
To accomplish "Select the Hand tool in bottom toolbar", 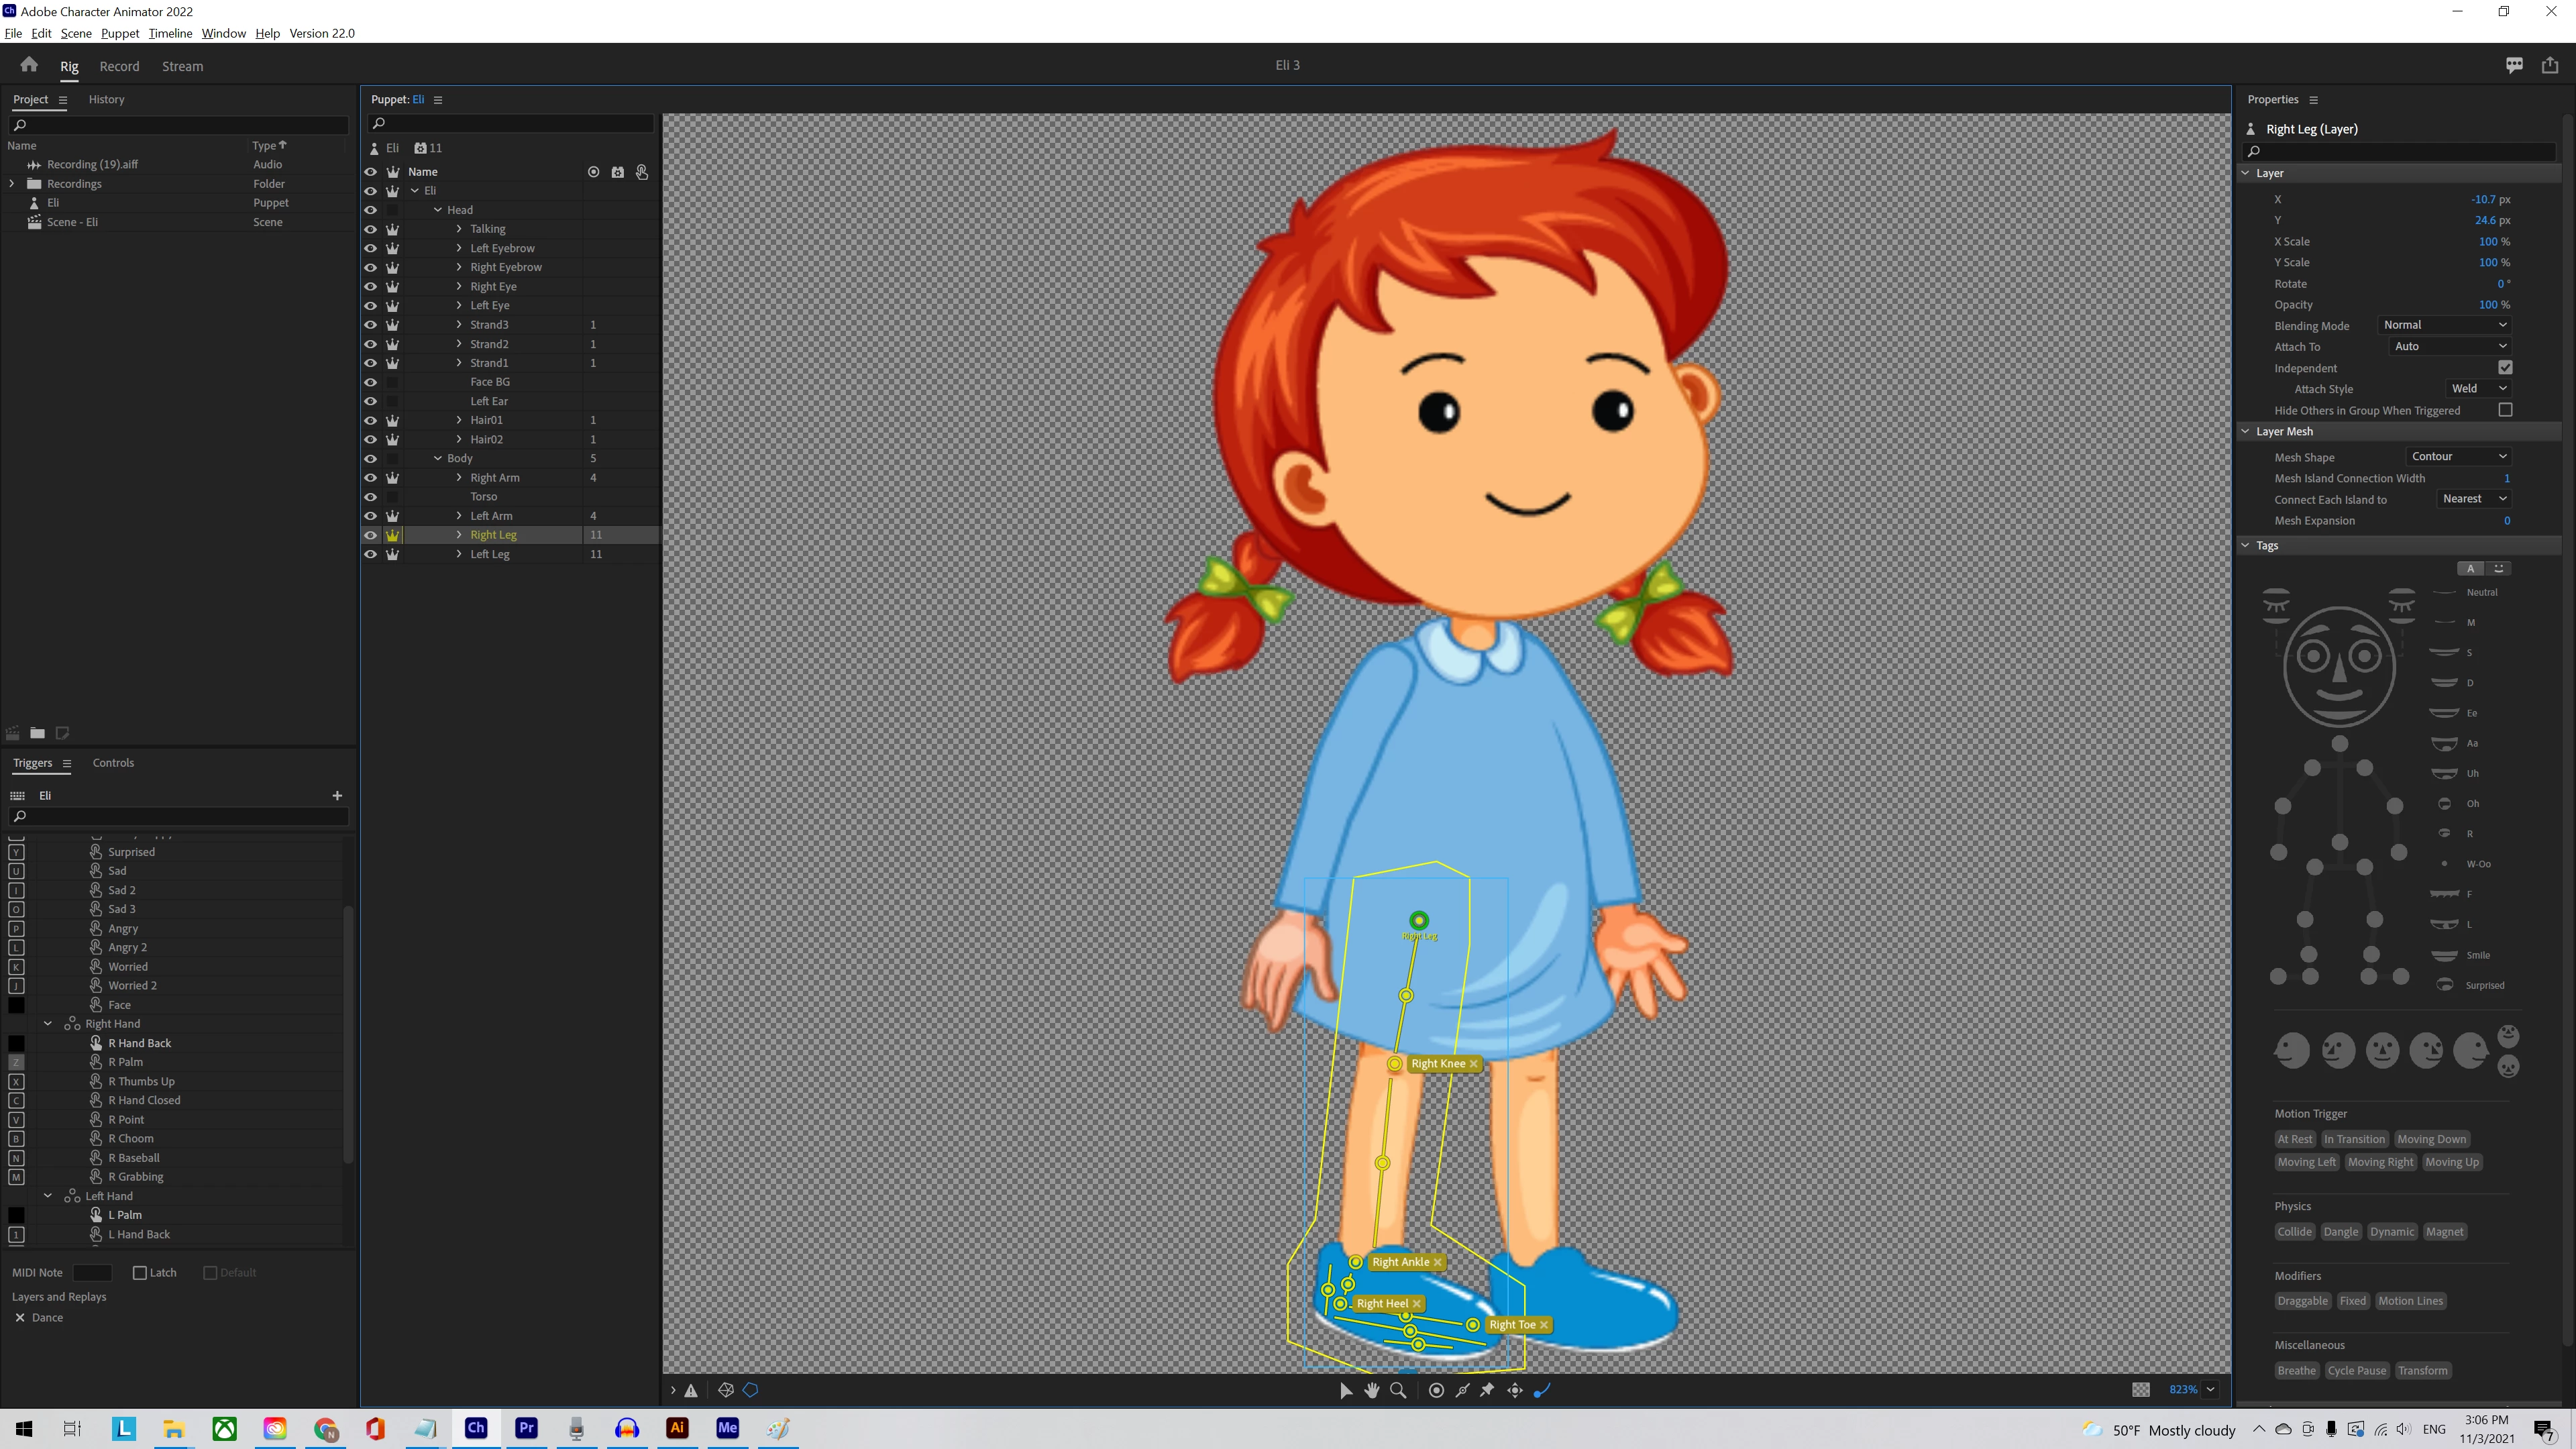I will point(1372,1390).
